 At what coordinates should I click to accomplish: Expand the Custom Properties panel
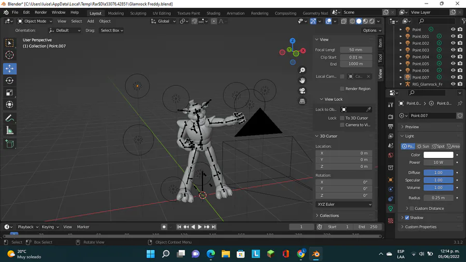[x=420, y=227]
